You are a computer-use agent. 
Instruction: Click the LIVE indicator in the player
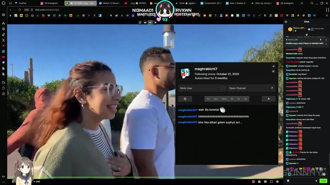tap(37, 182)
